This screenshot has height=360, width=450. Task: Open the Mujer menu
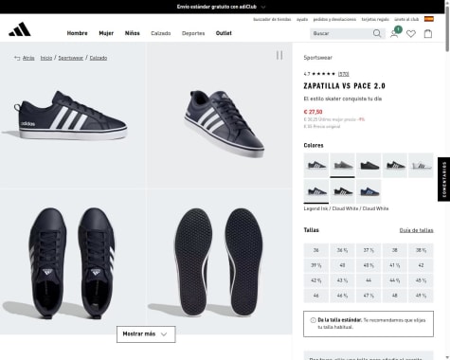tap(106, 33)
